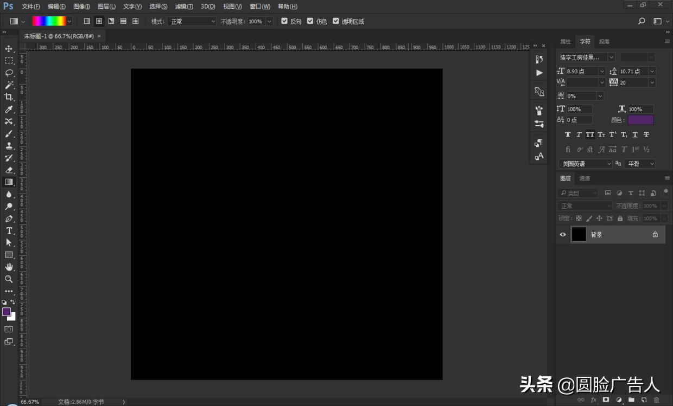The image size is (673, 406).
Task: Open the 滤镜 (Filter) menu
Action: [183, 7]
